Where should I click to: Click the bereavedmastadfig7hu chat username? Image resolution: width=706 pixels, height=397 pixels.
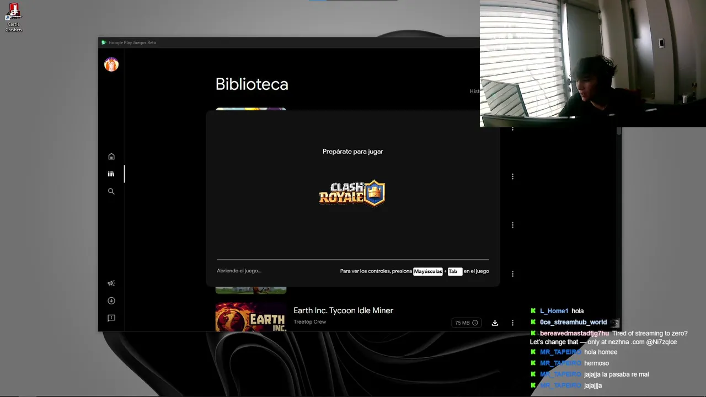tap(574, 334)
